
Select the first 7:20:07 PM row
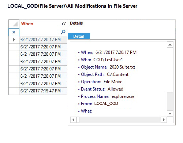point(43,47)
